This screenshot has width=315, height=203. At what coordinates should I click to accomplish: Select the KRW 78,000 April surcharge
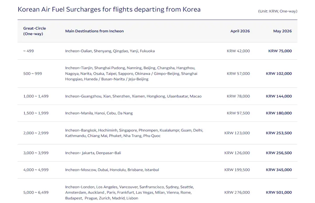pyautogui.click(x=238, y=96)
